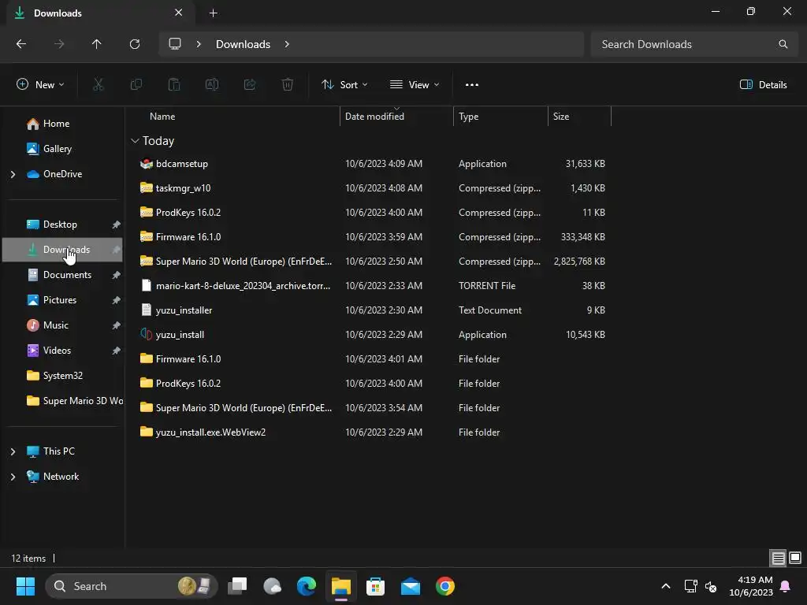The height and width of the screenshot is (605, 807).
Task: Click the Copy icon in toolbar
Action: [136, 85]
